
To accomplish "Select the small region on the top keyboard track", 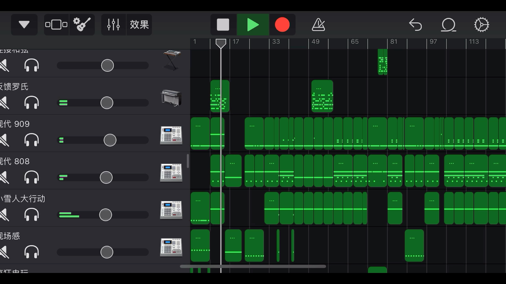I will pyautogui.click(x=382, y=62).
